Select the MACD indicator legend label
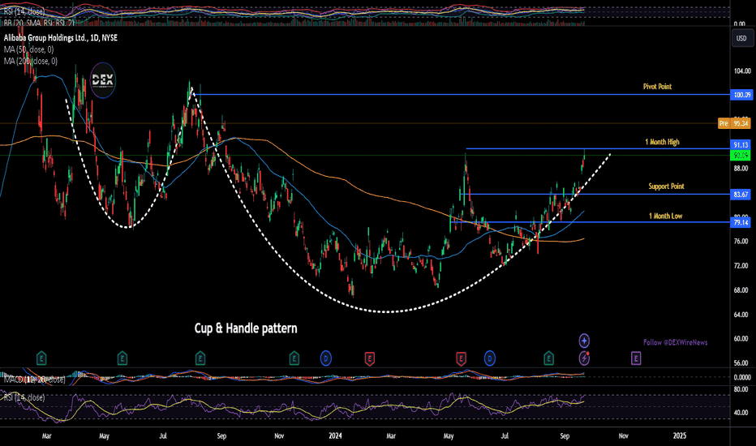Viewport: 756px width, 446px height. pyautogui.click(x=34, y=380)
